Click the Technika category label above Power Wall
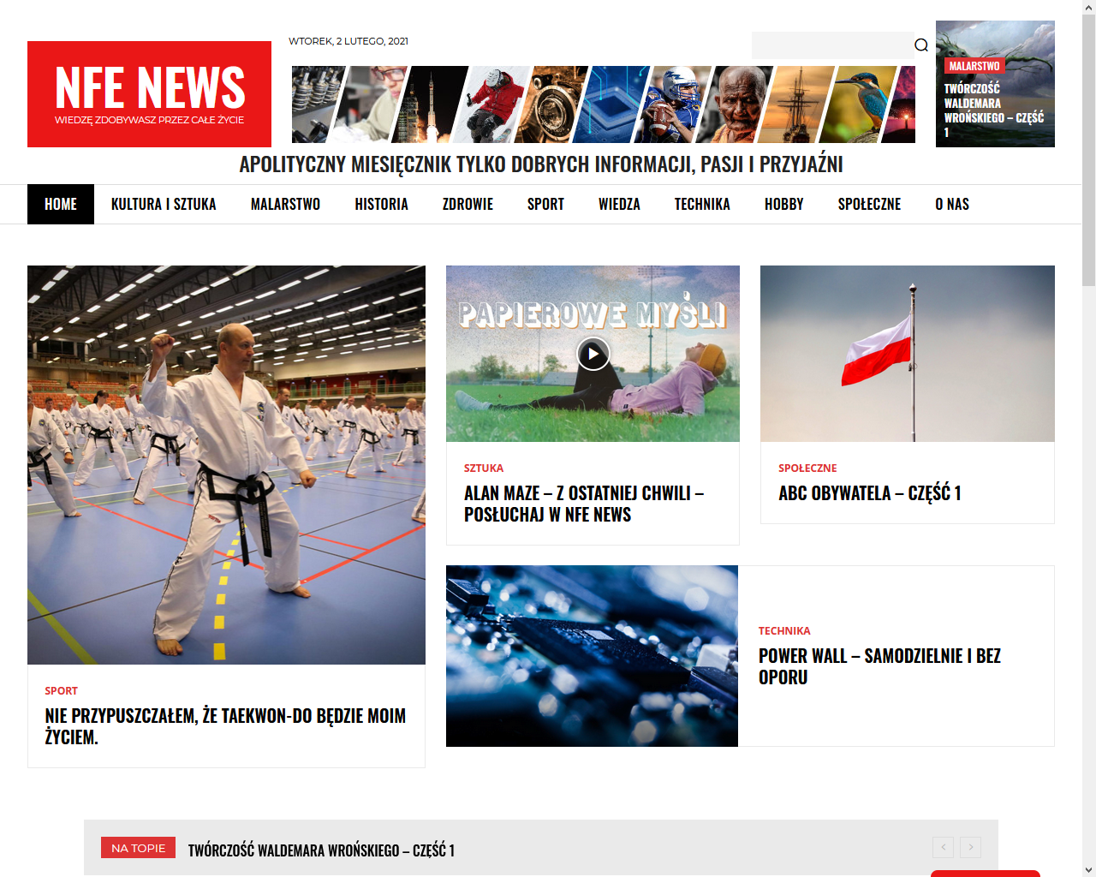Viewport: 1096px width, 877px height. [783, 631]
